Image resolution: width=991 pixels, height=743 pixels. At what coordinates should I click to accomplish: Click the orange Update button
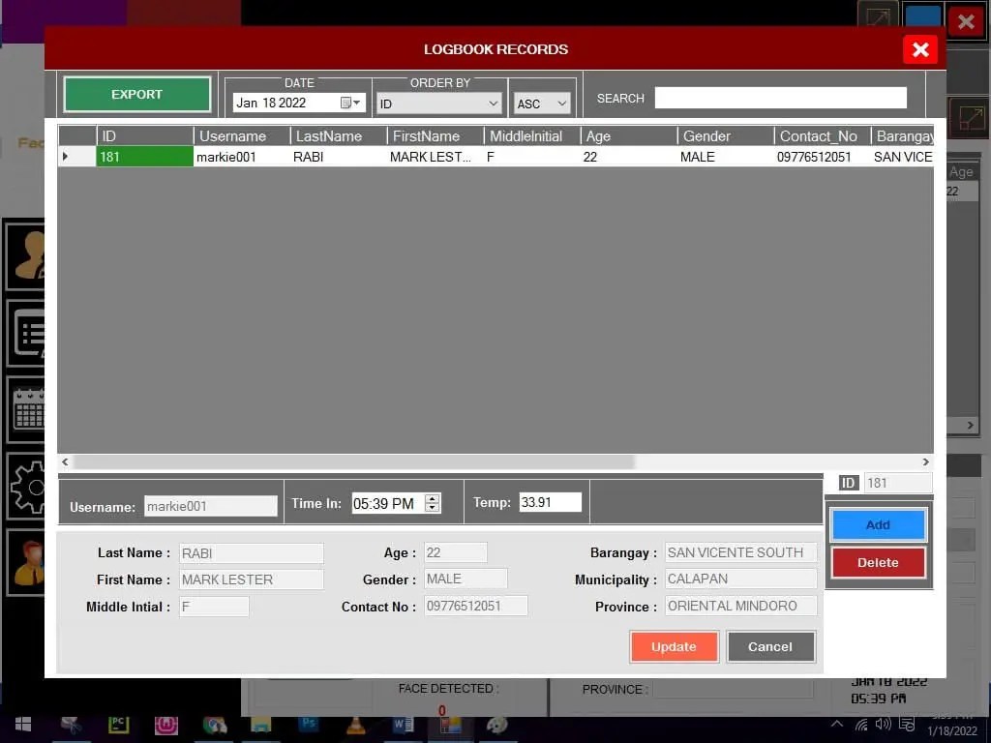coord(674,646)
